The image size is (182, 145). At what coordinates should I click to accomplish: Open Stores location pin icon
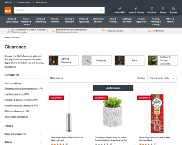coord(163,8)
